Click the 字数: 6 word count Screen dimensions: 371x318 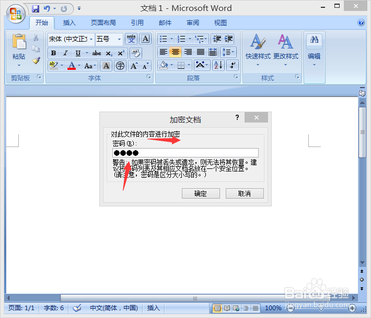click(54, 308)
